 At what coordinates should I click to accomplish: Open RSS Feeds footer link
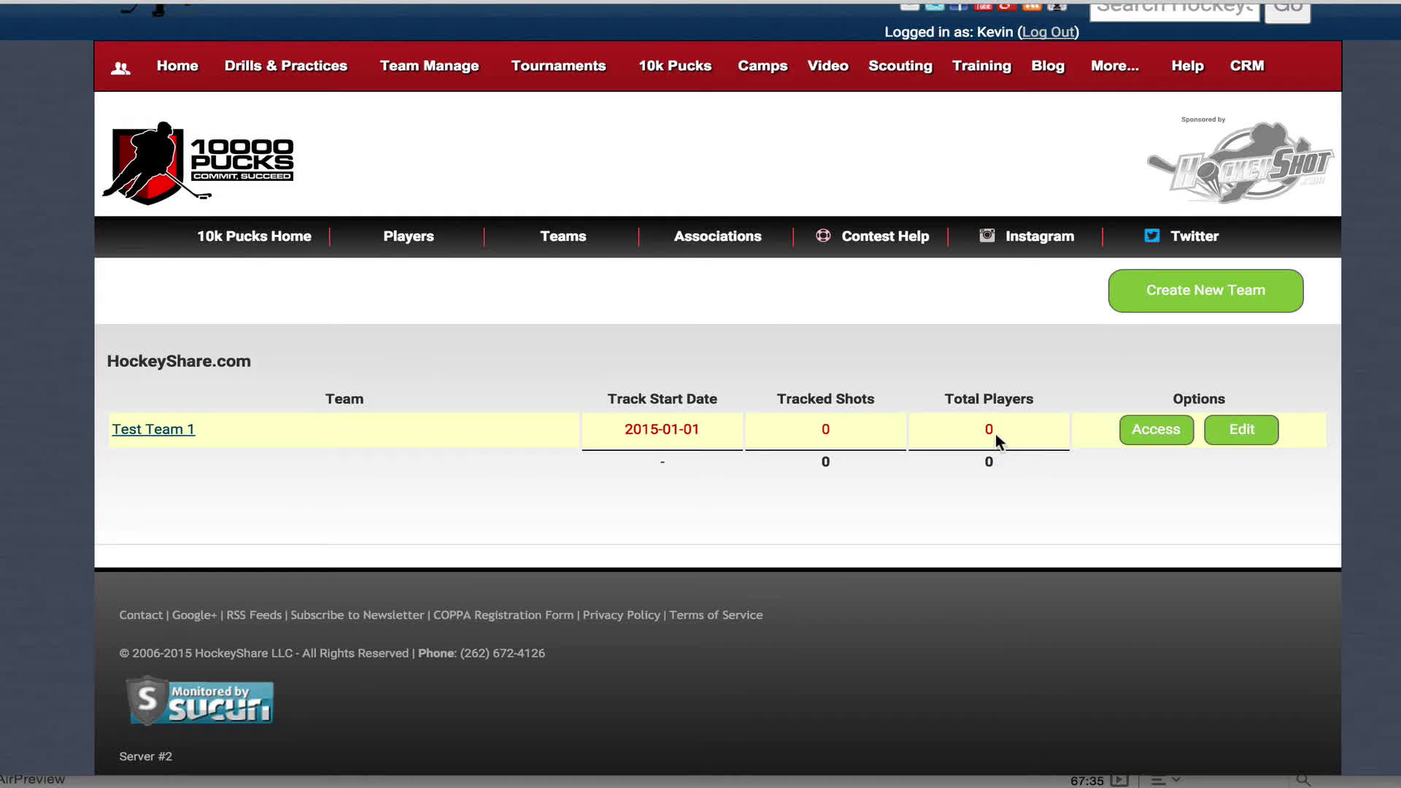pyautogui.click(x=254, y=615)
